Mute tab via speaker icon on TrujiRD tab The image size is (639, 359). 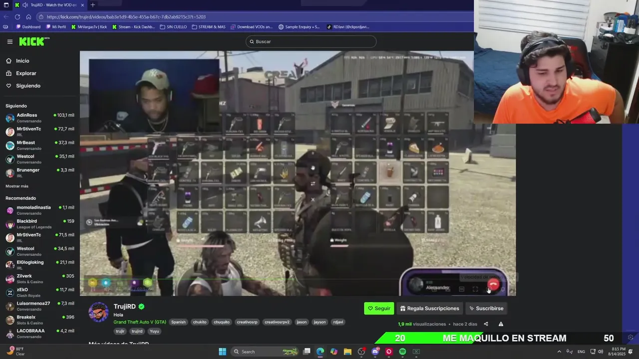point(25,5)
